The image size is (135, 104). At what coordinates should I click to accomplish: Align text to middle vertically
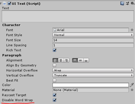pyautogui.click(x=81, y=60)
